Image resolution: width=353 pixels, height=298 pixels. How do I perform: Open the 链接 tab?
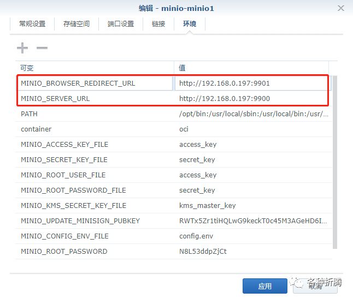(x=158, y=23)
